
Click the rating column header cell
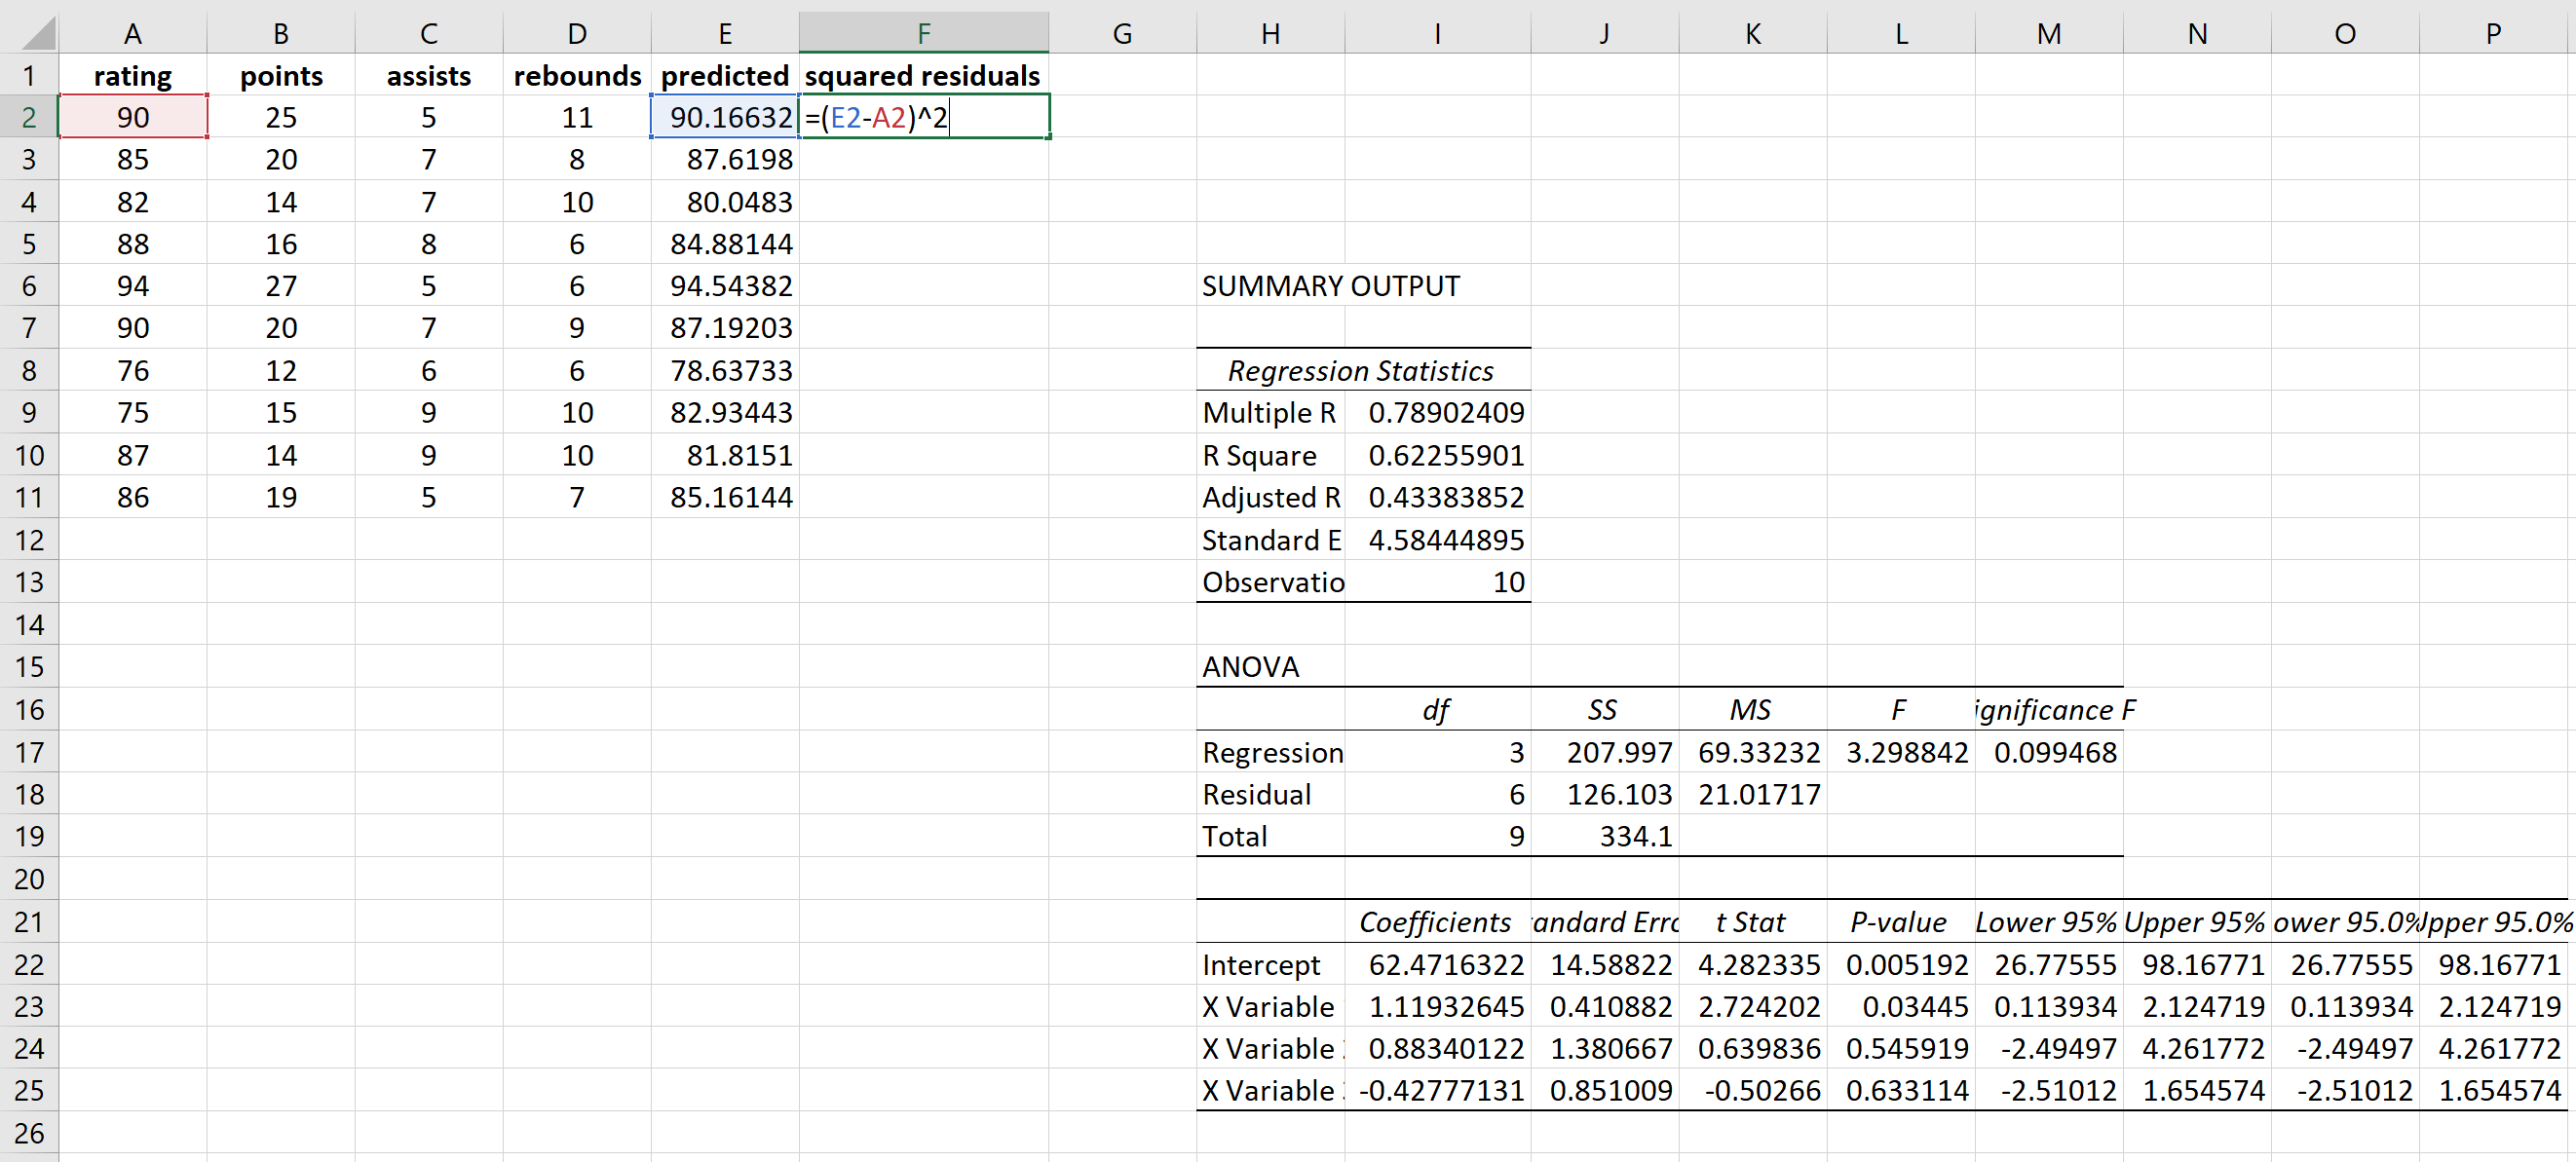coord(133,75)
